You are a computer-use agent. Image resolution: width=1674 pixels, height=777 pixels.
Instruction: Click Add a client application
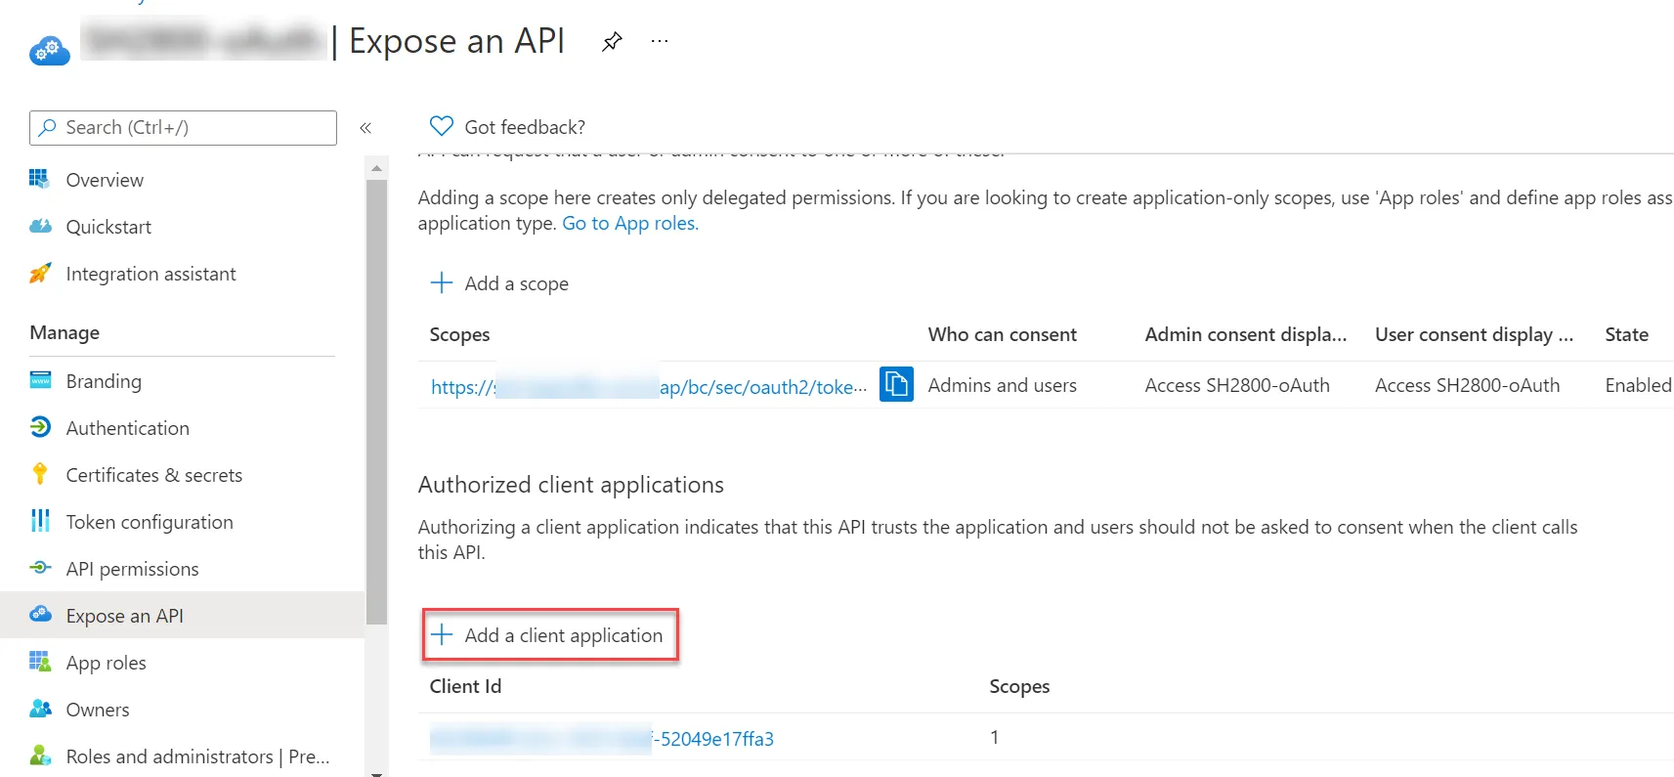pos(550,635)
